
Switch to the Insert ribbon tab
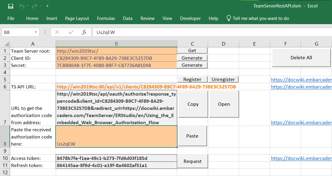point(52,18)
